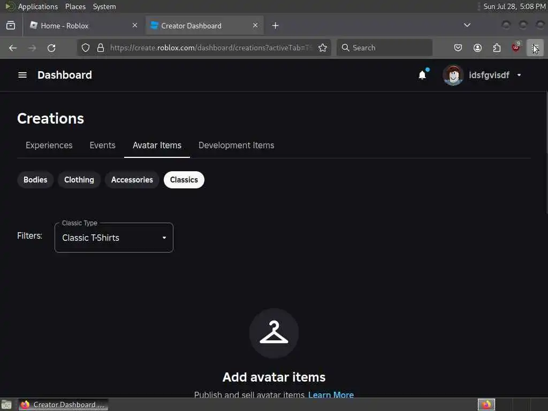The image size is (548, 411).
Task: Click the clock showing Sun Jul 28
Action: pos(514,6)
